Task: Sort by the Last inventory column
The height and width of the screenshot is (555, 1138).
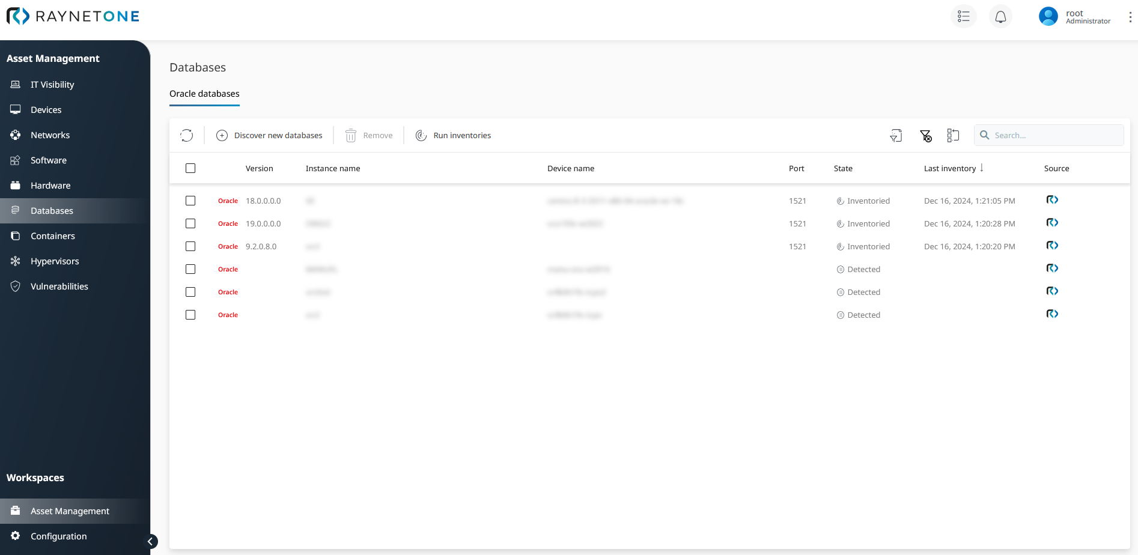Action: (x=950, y=169)
